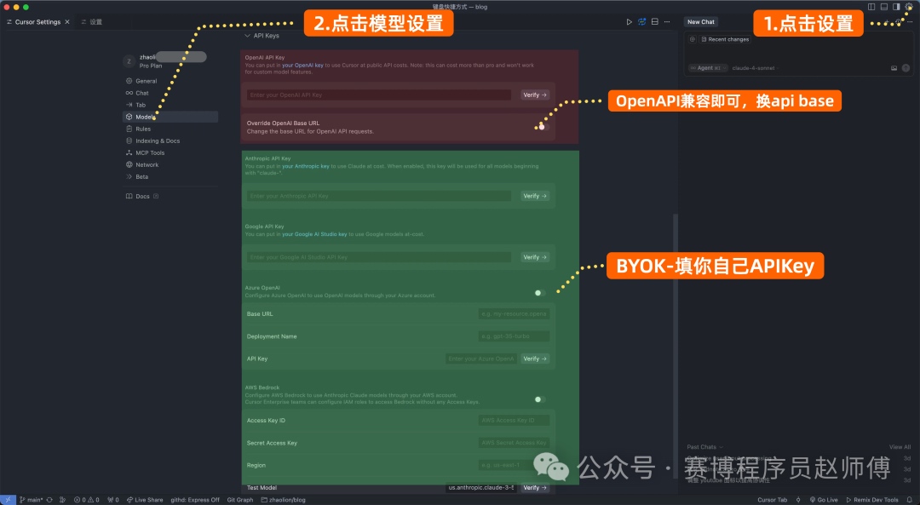This screenshot has width=920, height=505.
Task: Open Indexing & Docs settings section
Action: [x=170, y=141]
